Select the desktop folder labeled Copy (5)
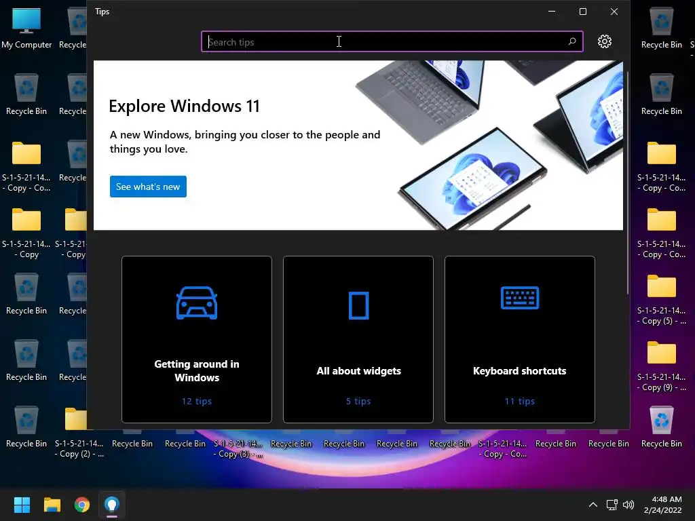Screen dimensions: 695x521 click(661, 299)
